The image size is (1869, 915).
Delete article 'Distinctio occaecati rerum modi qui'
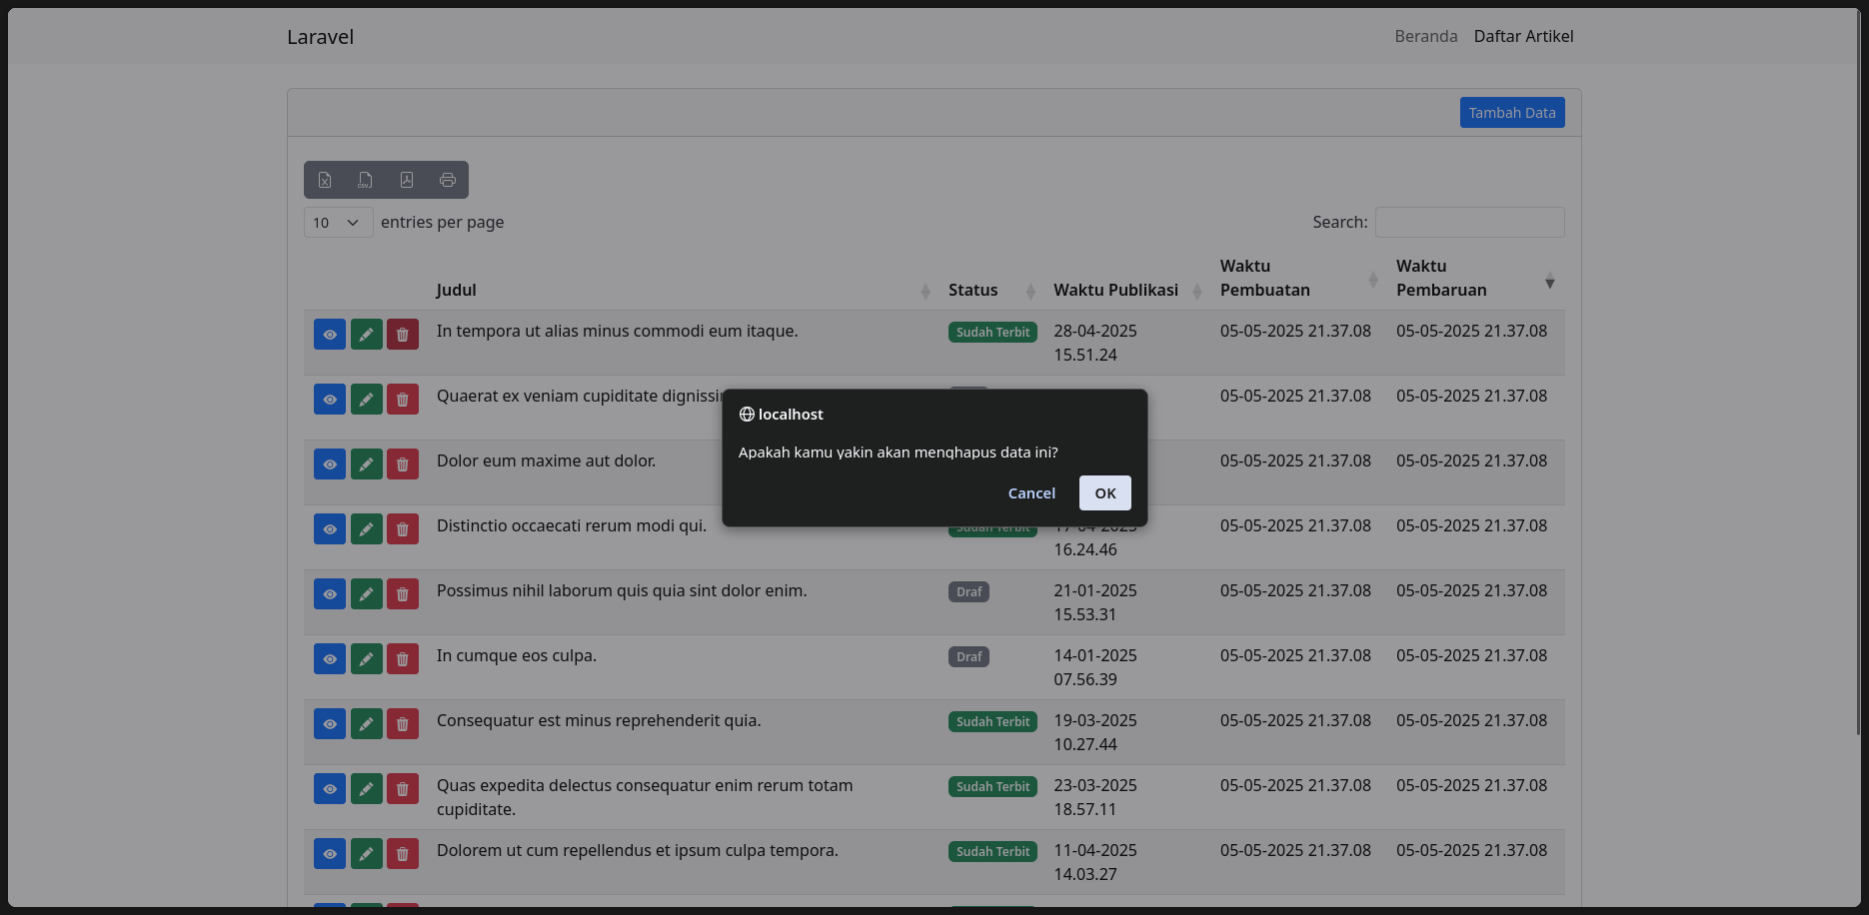(x=403, y=529)
